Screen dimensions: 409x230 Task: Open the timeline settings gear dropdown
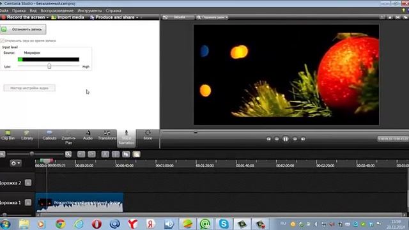[x=15, y=164]
